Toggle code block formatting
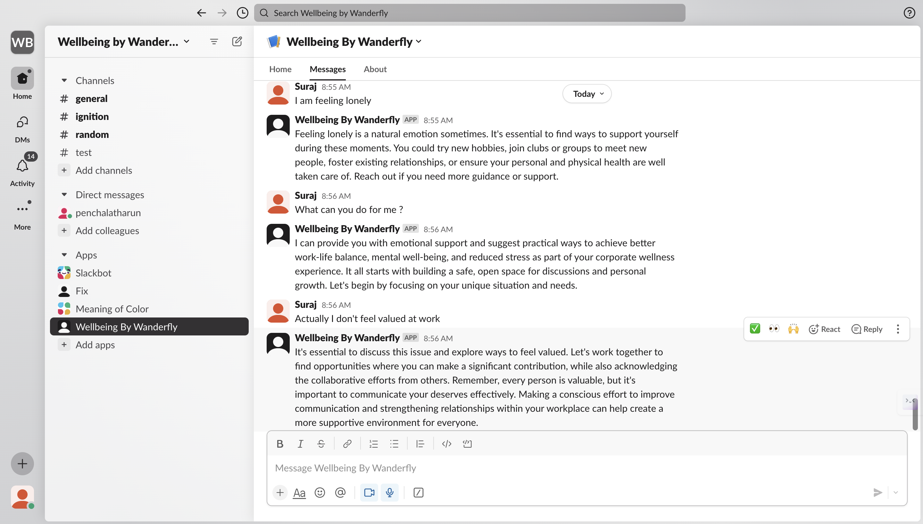This screenshot has height=524, width=923. point(467,444)
